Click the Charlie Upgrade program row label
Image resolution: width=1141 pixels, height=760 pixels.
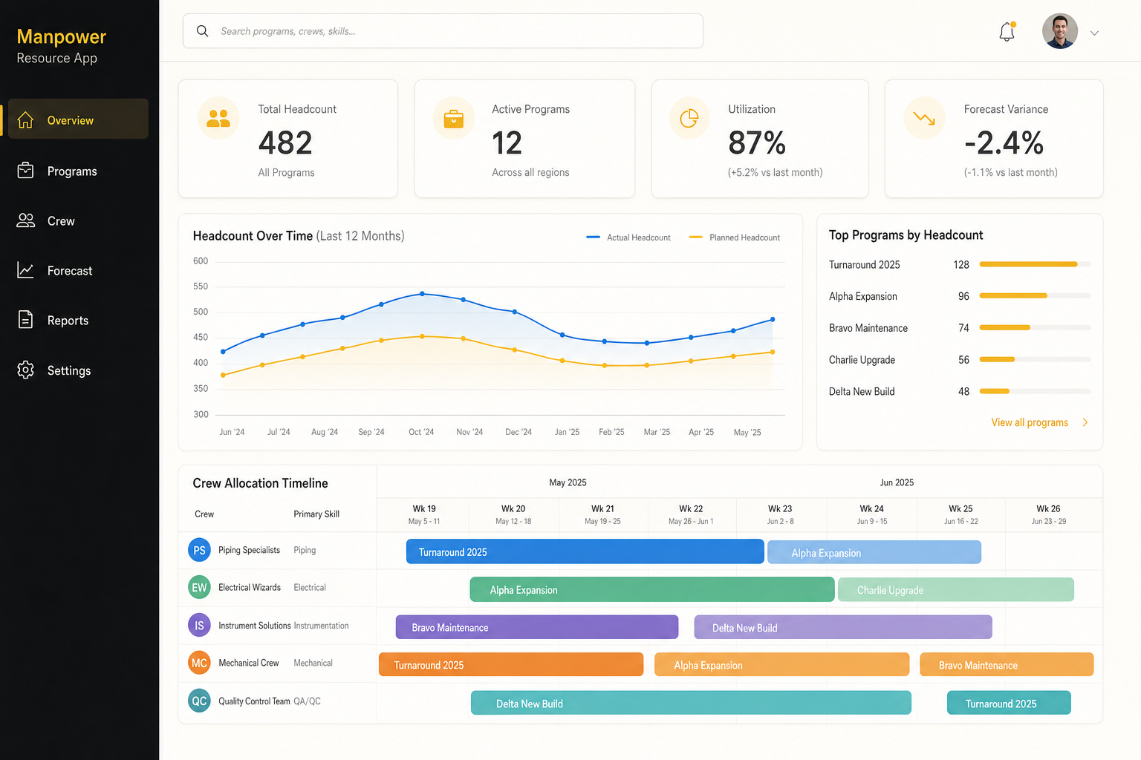tap(862, 360)
